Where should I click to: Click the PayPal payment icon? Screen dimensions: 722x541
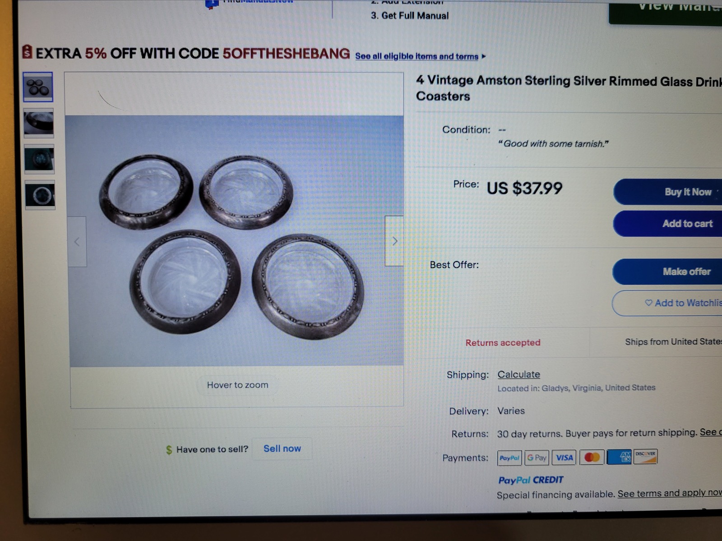pos(509,458)
